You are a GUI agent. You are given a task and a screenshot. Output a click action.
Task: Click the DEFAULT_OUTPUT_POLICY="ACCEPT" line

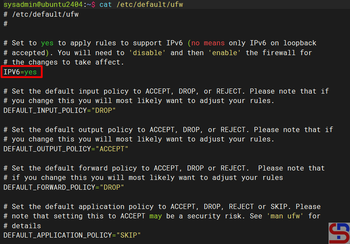[x=66, y=149]
